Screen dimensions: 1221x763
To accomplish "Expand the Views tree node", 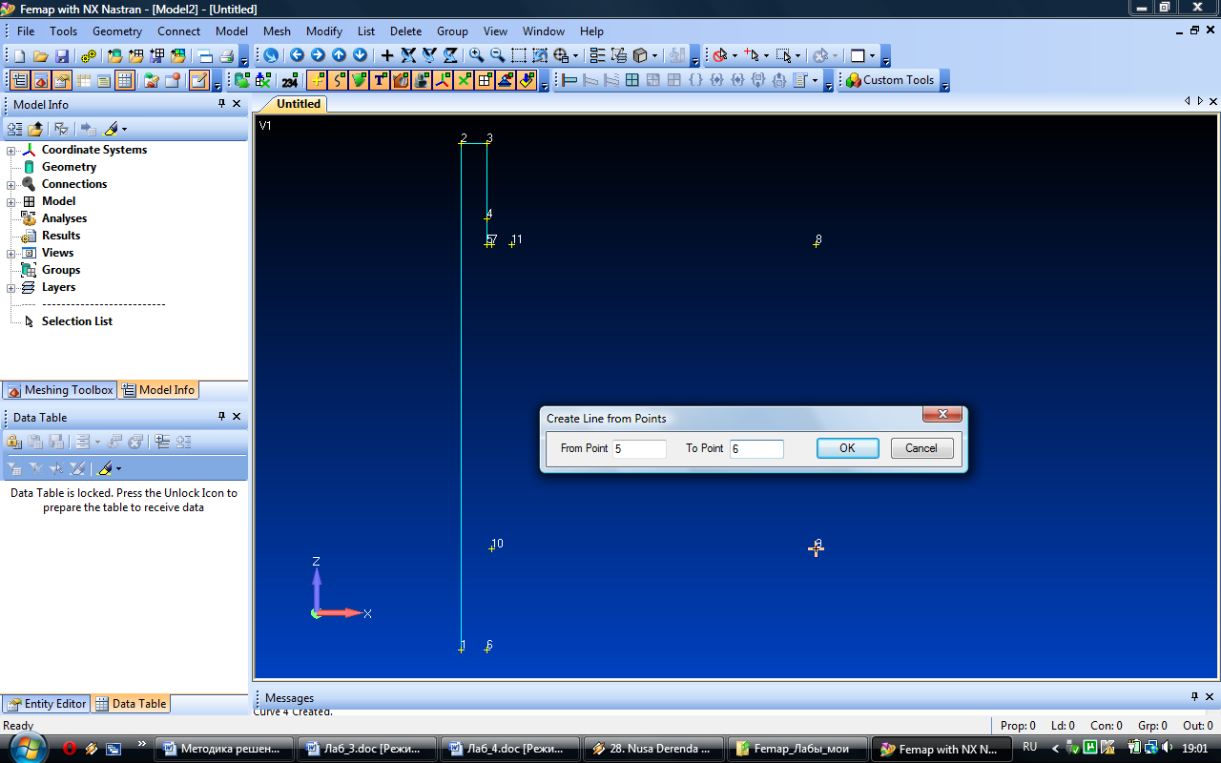I will pyautogui.click(x=11, y=254).
